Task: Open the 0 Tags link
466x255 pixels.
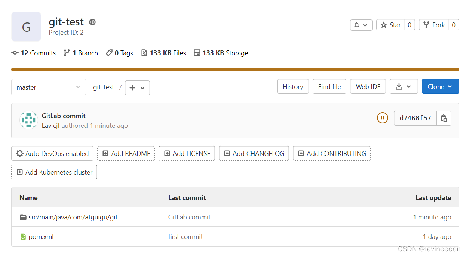Action: click(x=119, y=53)
